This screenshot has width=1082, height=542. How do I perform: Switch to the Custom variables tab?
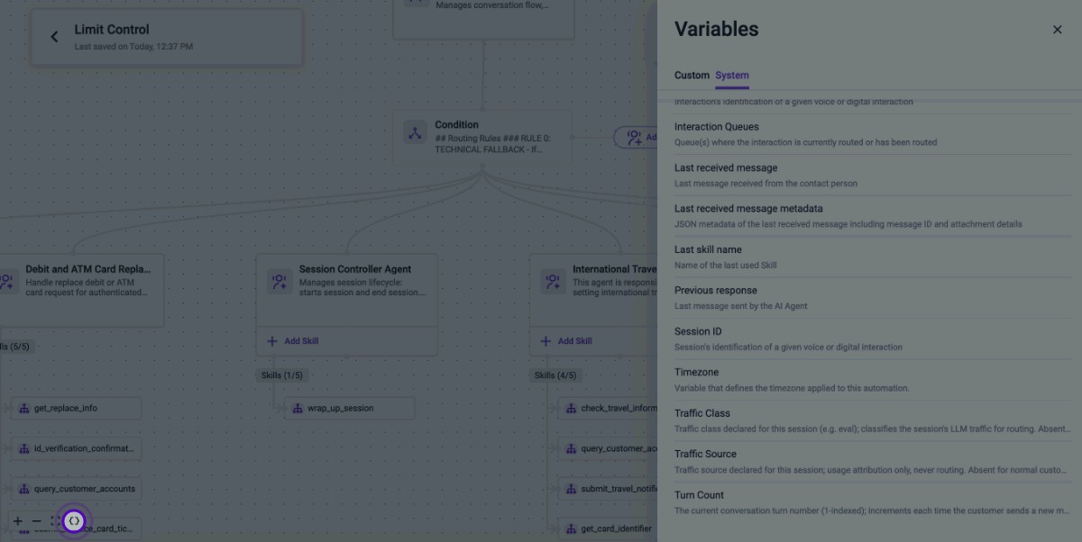692,76
